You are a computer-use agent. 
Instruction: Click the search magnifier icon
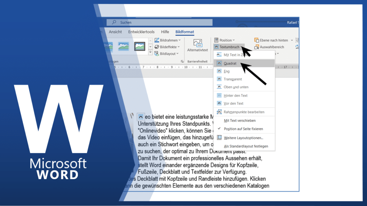[x=114, y=22]
